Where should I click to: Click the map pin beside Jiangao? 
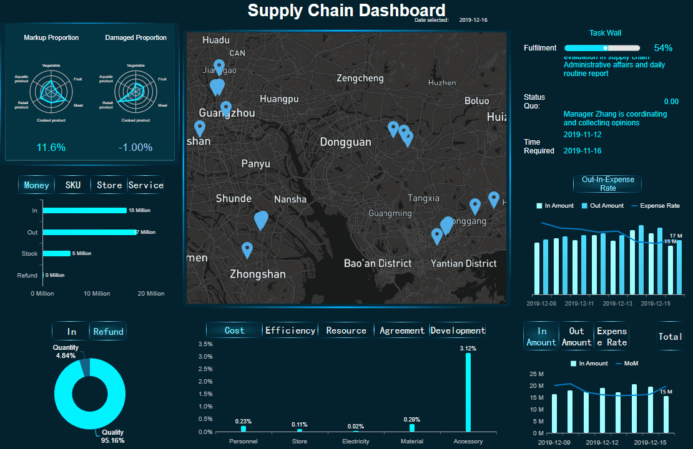(x=219, y=66)
